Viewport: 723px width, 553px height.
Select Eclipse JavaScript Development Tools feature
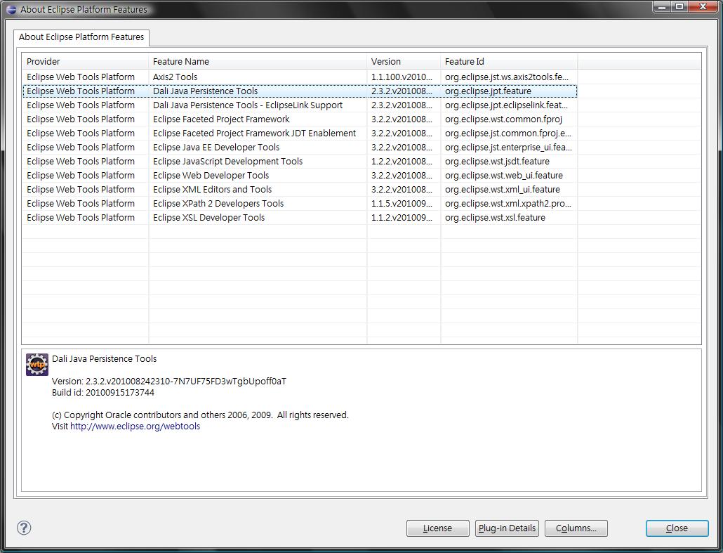pos(300,161)
